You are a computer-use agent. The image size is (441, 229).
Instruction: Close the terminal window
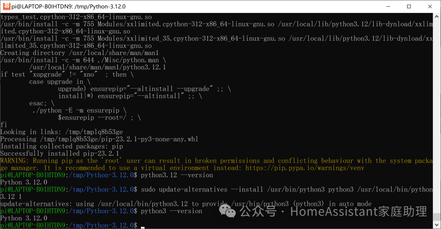pyautogui.click(x=430, y=7)
